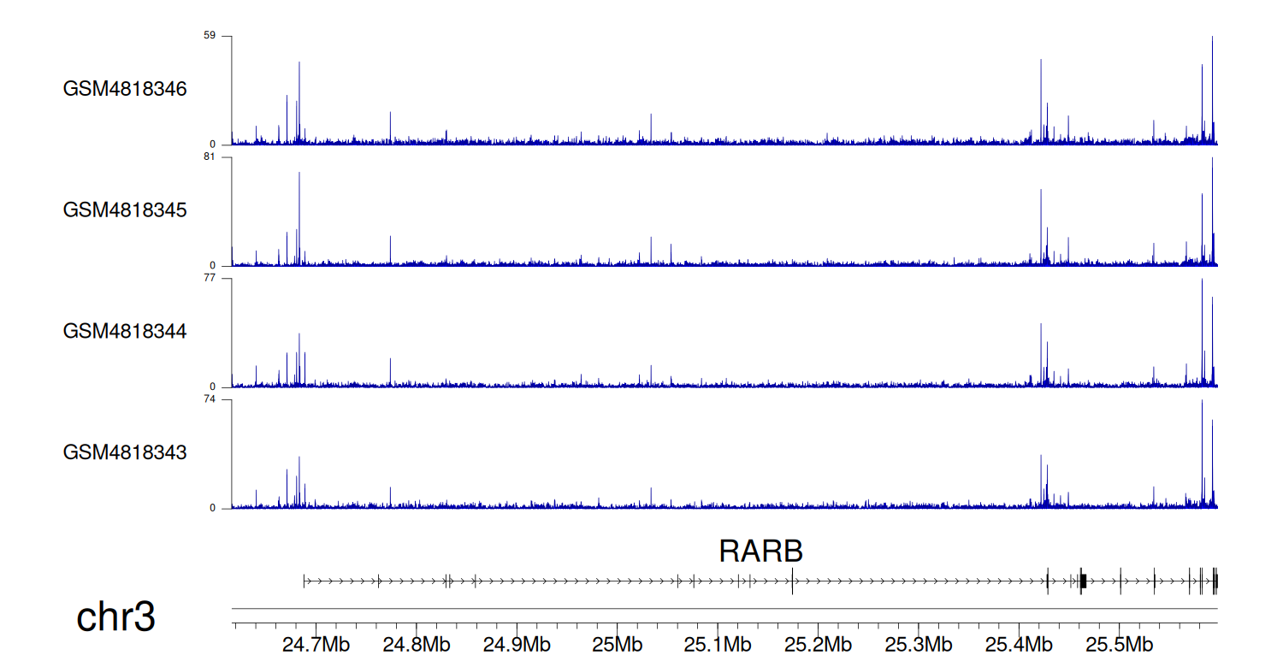Click the y-axis maximum value 59

[210, 36]
